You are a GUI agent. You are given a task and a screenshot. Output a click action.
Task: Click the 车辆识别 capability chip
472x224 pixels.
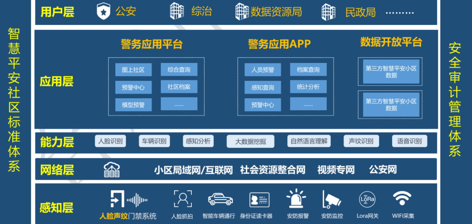click(x=154, y=141)
